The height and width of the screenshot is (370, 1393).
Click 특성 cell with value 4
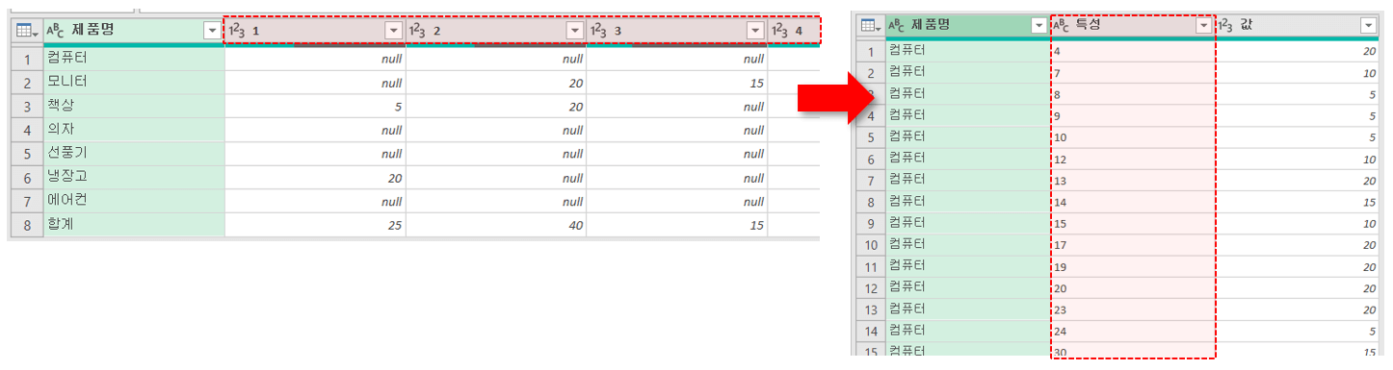coord(1132,51)
